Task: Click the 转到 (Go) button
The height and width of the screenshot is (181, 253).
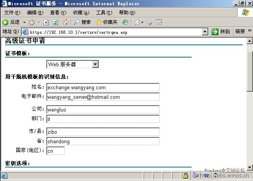Action: coord(221,32)
